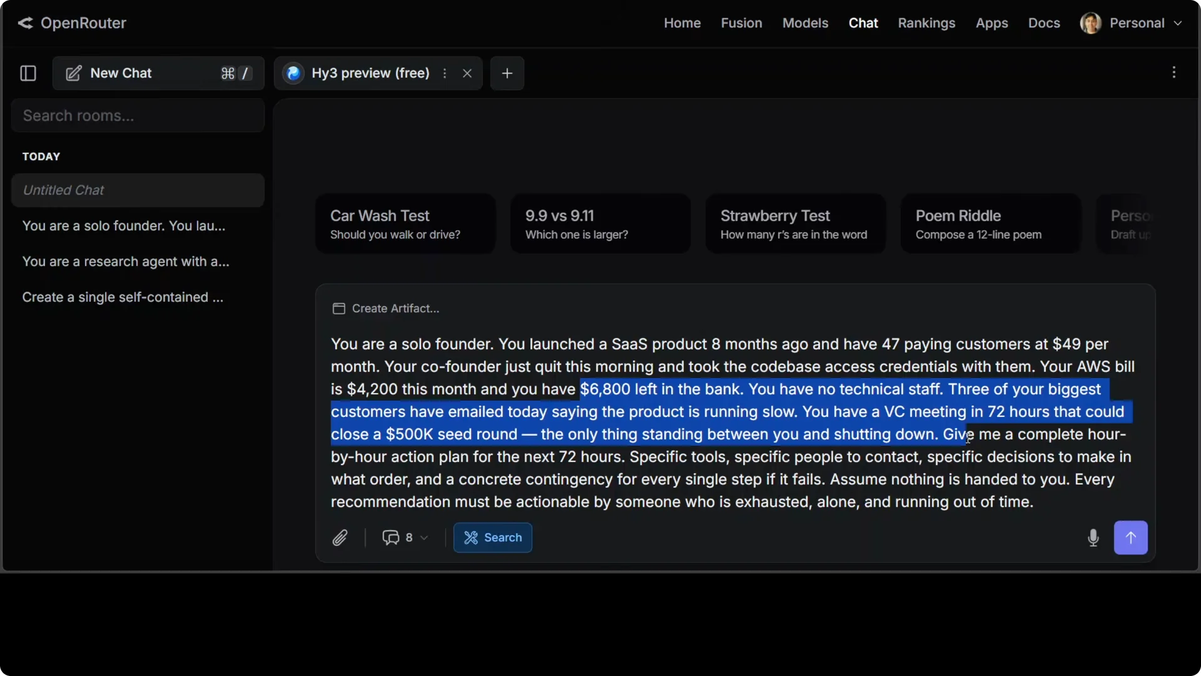Open the Models page
1201x676 pixels.
805,23
